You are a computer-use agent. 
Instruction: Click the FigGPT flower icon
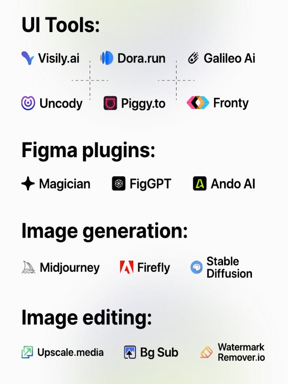118,184
